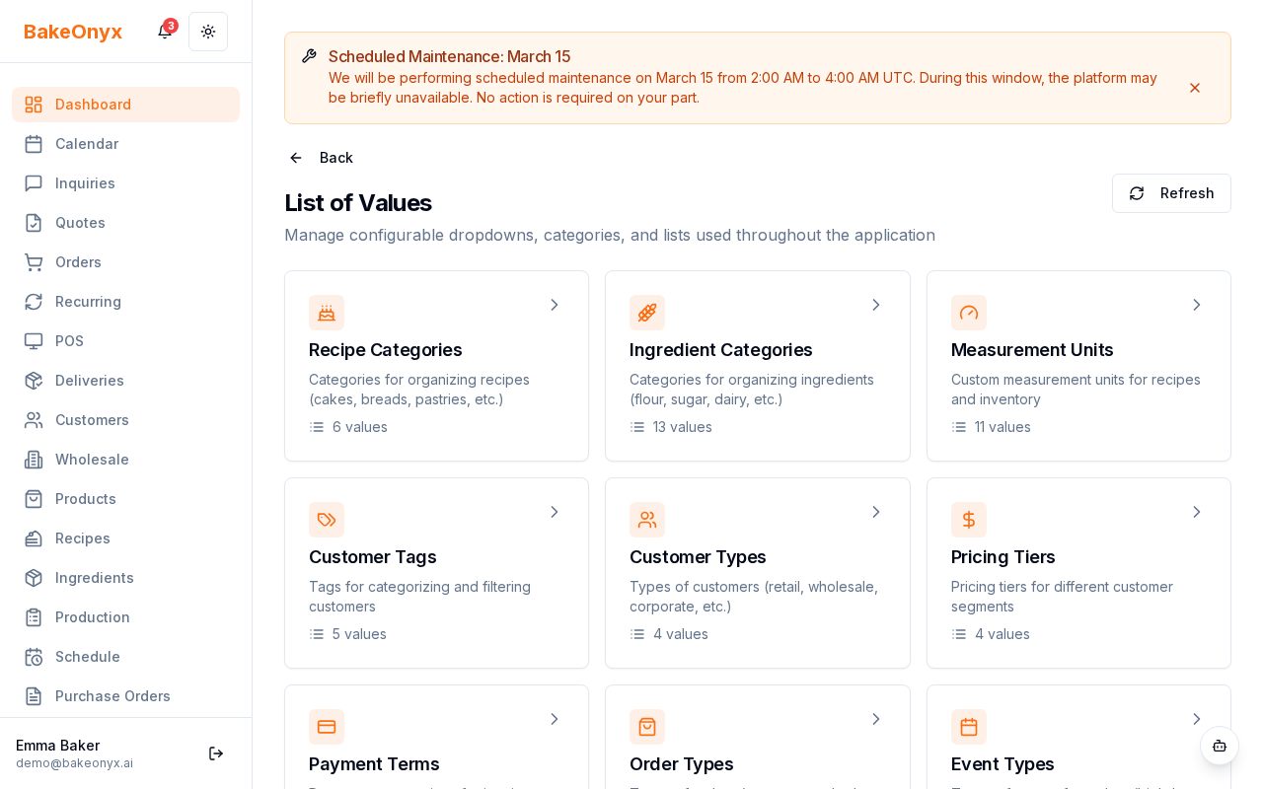Screen dimensions: 1263x789
Task: Click the wheat icon on Ingredient Categories card
Action: 647,313
